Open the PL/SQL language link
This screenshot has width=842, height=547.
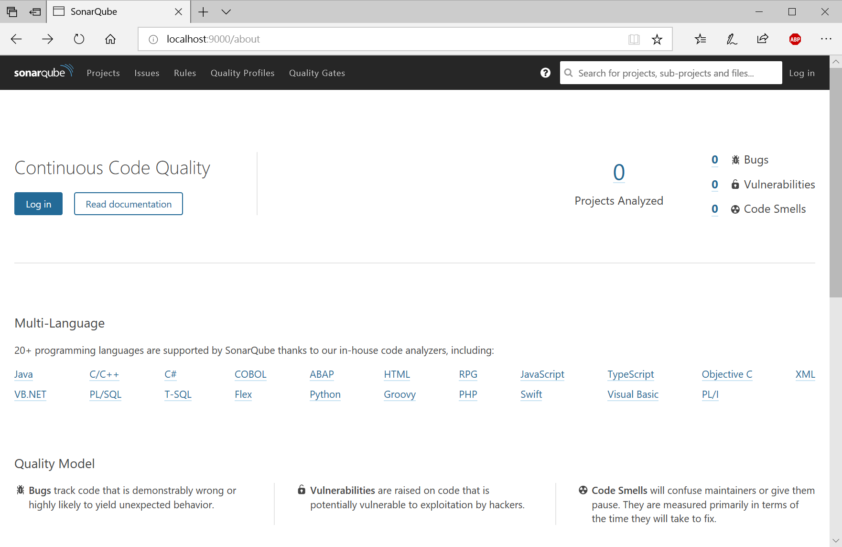[x=105, y=394]
